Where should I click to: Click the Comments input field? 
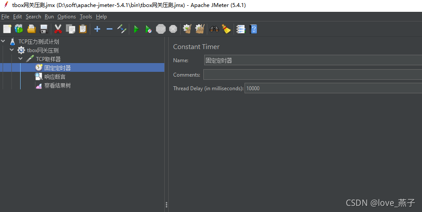(312, 74)
